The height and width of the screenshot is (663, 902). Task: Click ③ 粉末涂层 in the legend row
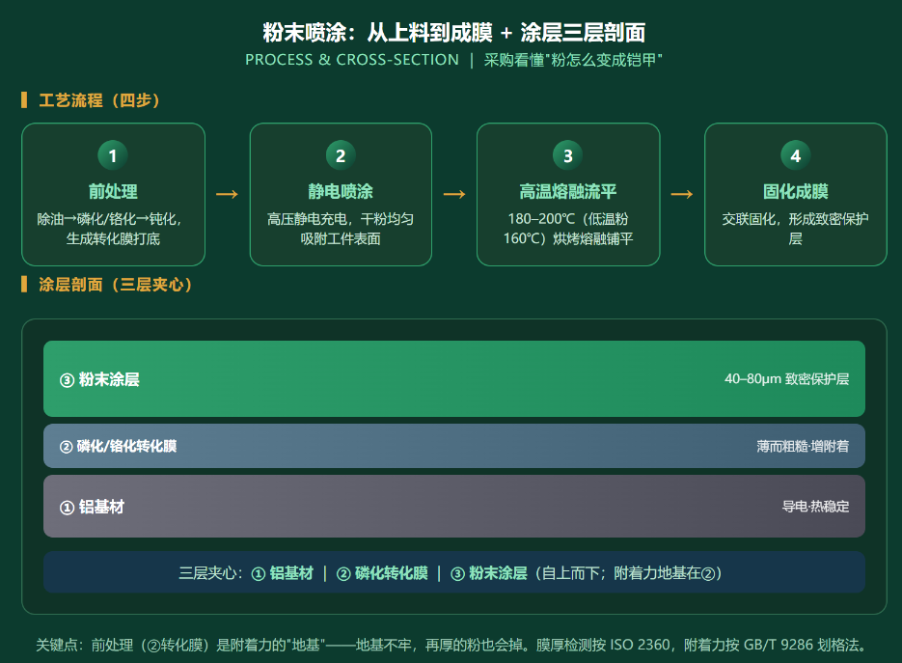tap(489, 573)
